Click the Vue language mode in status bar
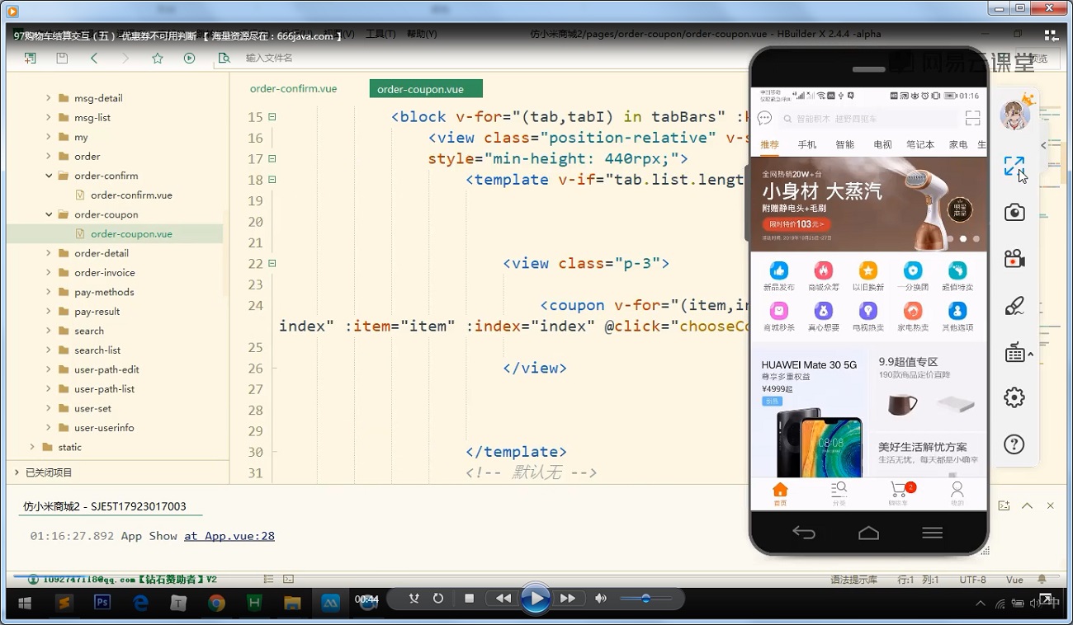Screen dimensions: 1073x625 click(1014, 580)
